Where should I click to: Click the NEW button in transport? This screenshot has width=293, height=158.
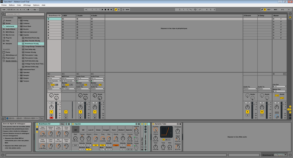pos(128,9)
